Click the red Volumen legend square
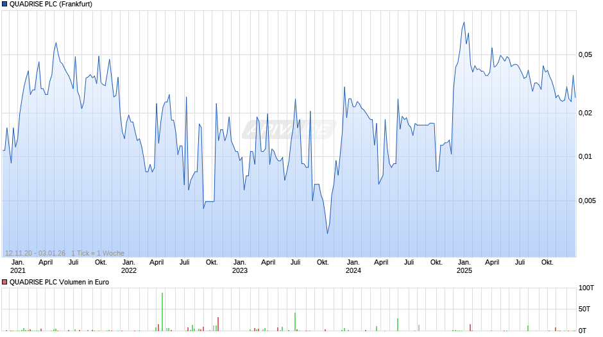 4,282
